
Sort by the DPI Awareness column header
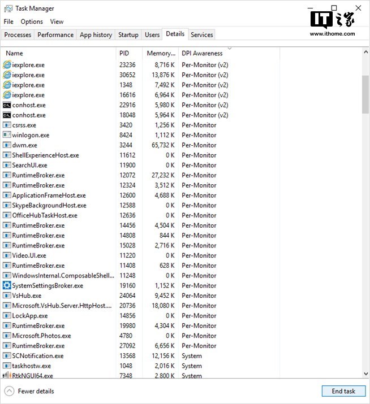pyautogui.click(x=229, y=53)
